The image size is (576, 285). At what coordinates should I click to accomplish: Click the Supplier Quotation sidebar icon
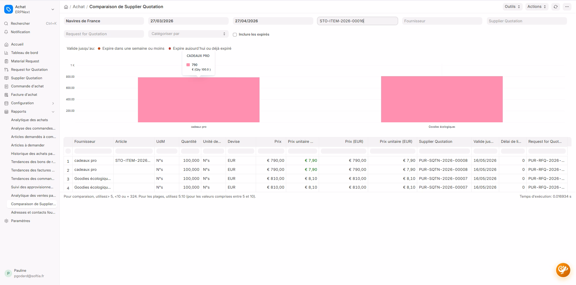(7, 78)
